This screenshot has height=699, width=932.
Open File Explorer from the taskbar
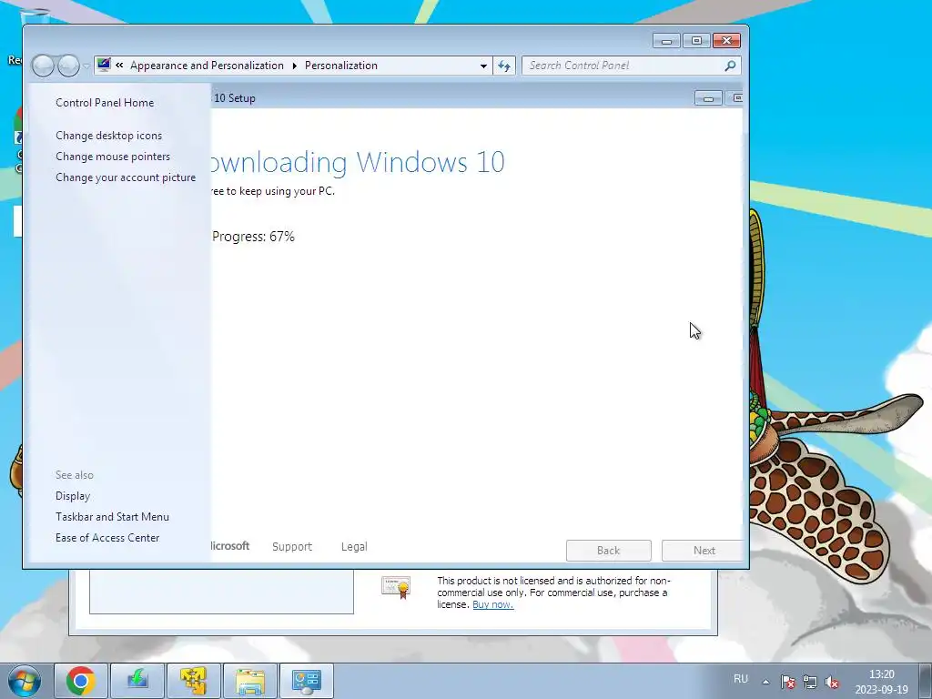(x=250, y=681)
